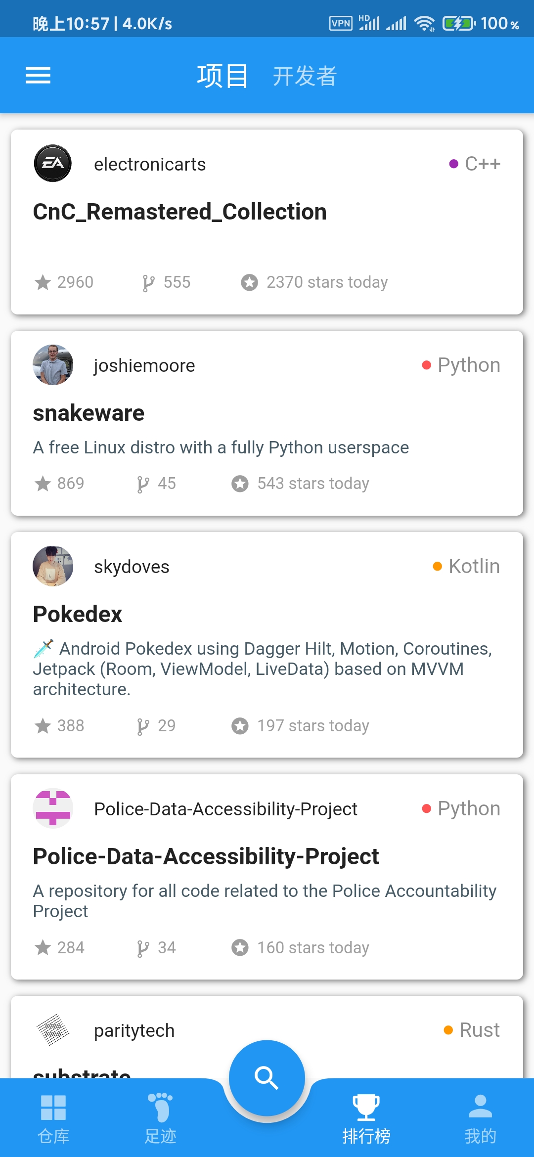Tap the purple C++ language dot
The height and width of the screenshot is (1157, 534).
(453, 164)
